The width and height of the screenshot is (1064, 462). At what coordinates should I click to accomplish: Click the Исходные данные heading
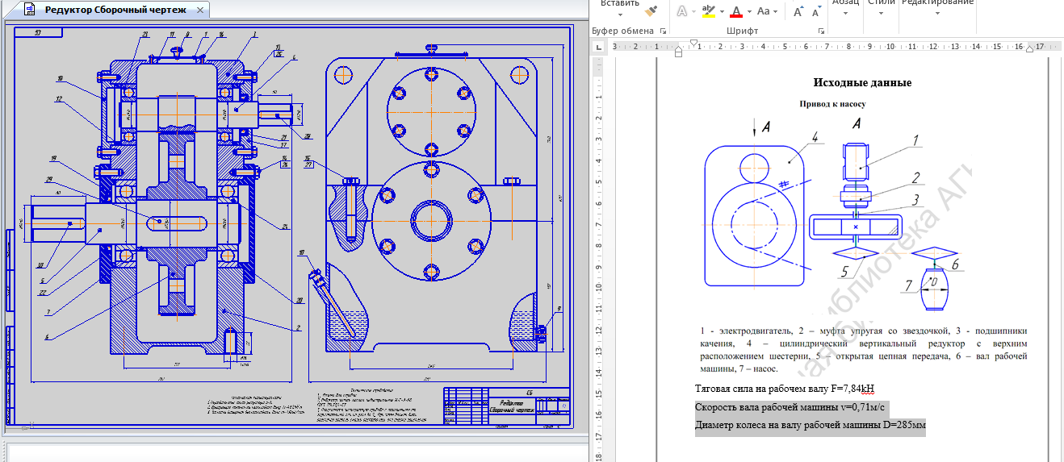[x=862, y=82]
